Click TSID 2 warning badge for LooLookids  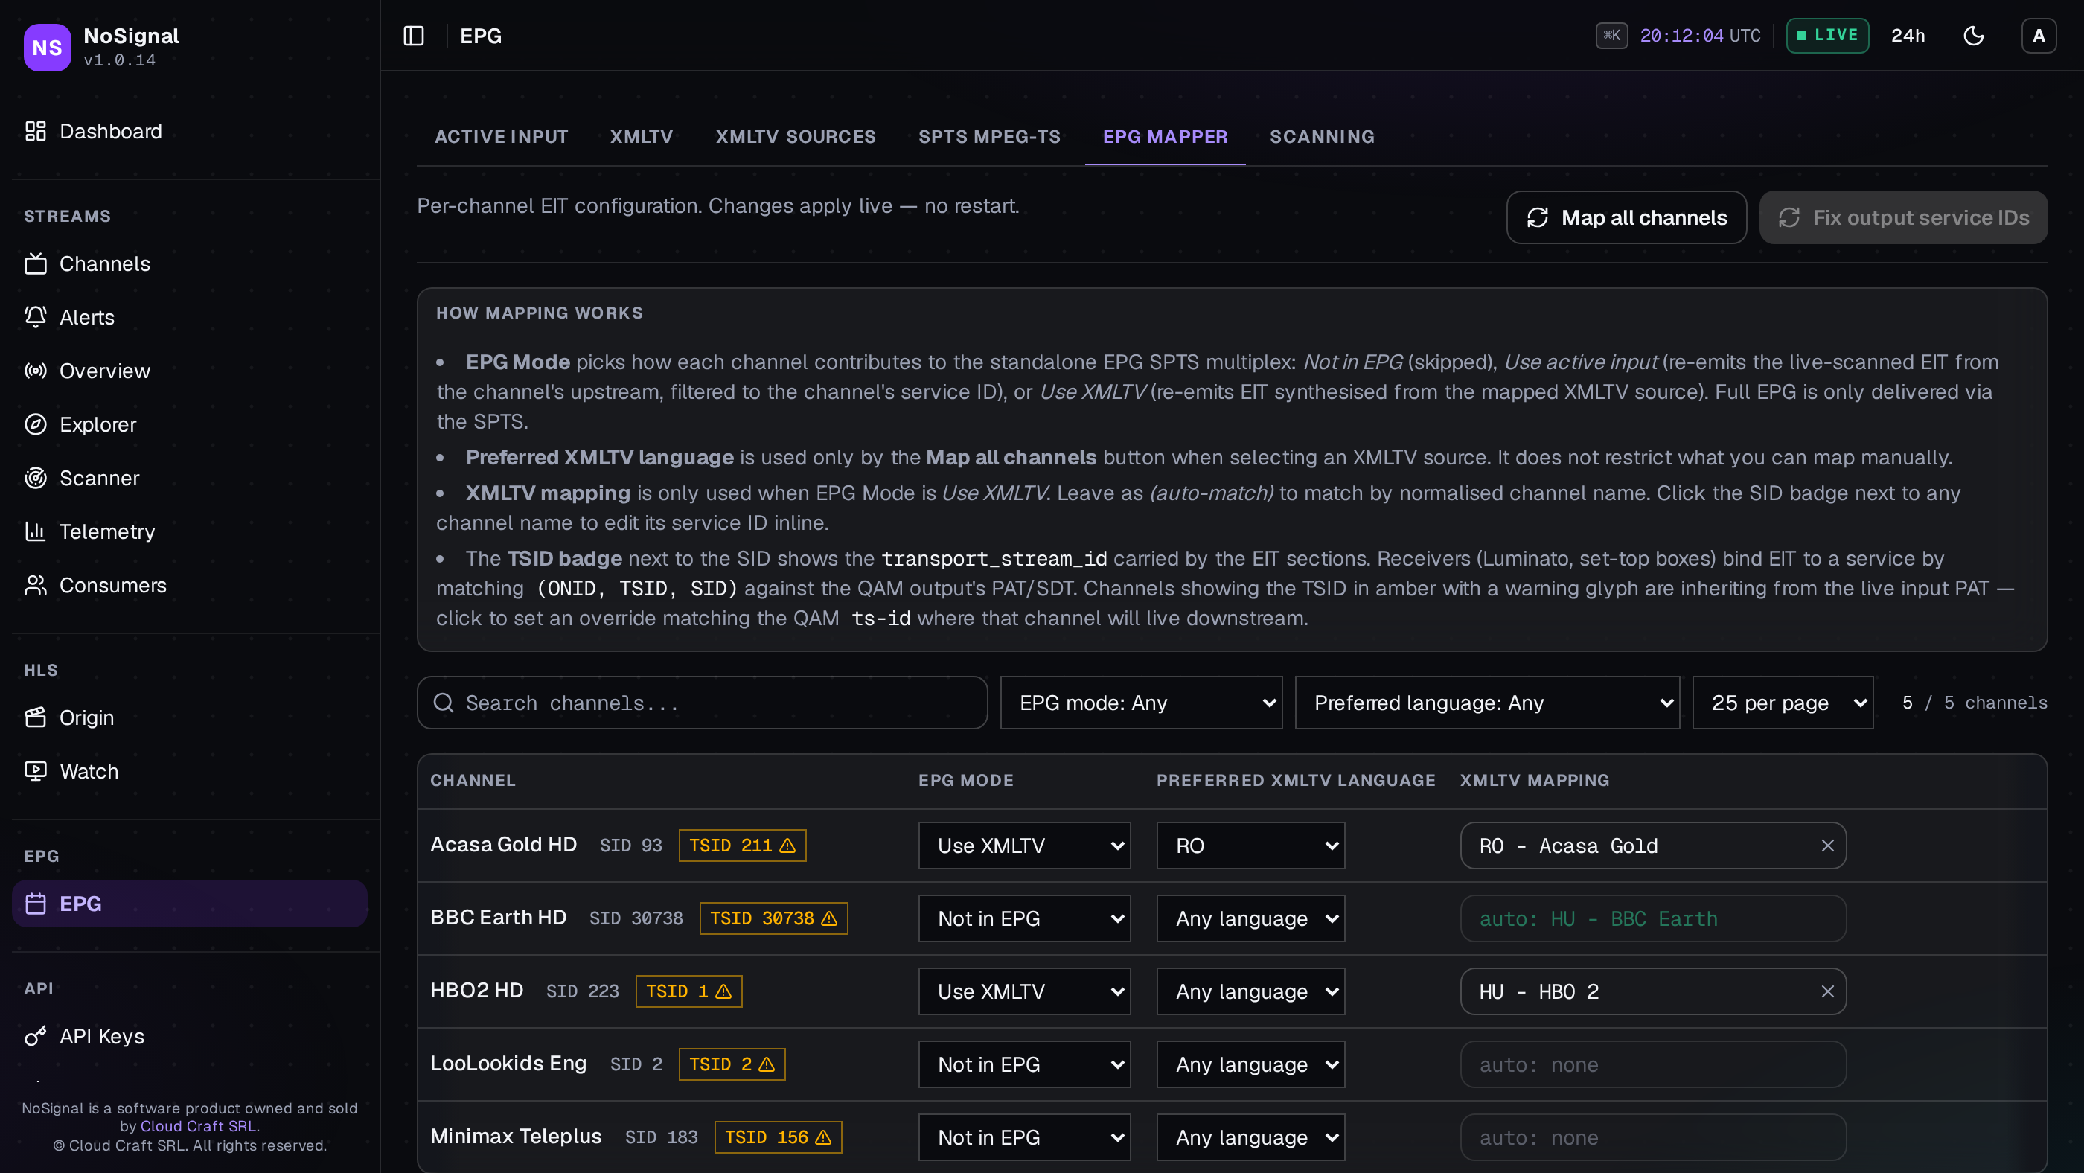[732, 1064]
